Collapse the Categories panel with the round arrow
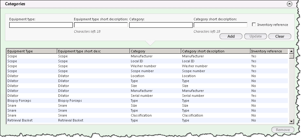Screen dimensions: 303x140 289,4
